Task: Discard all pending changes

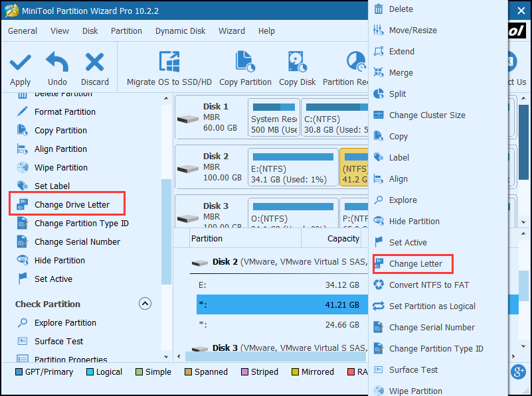Action: point(95,69)
